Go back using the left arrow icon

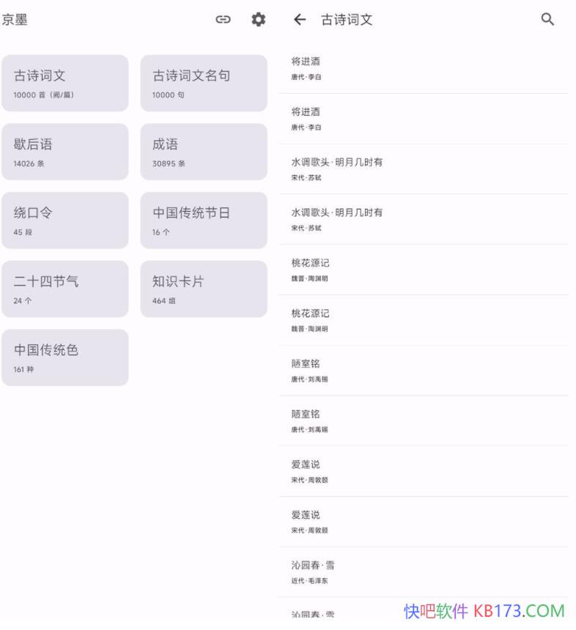pos(299,20)
